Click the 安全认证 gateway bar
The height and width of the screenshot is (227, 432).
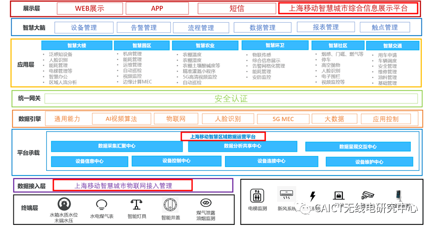click(231, 99)
